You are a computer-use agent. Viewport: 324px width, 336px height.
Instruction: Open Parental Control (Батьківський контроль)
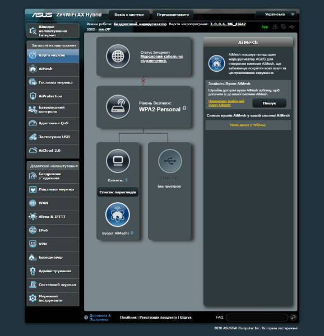click(x=53, y=110)
